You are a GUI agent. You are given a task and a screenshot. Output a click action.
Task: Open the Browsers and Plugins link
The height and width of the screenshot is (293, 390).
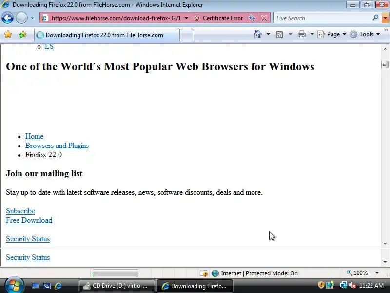pos(57,146)
